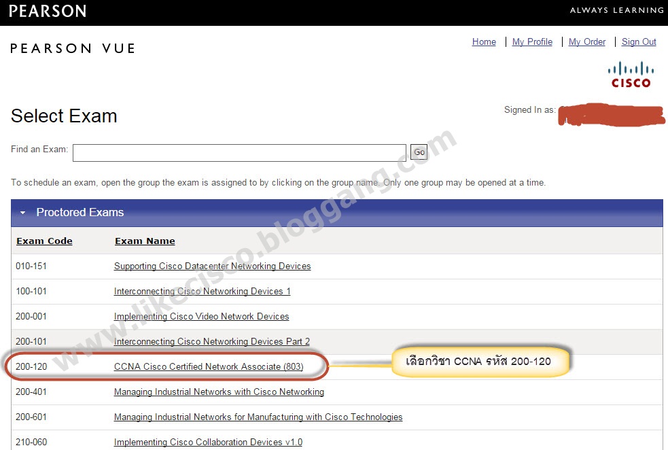Viewport: 668px width, 450px height.
Task: Click exam code 200-120
Action: point(31,366)
